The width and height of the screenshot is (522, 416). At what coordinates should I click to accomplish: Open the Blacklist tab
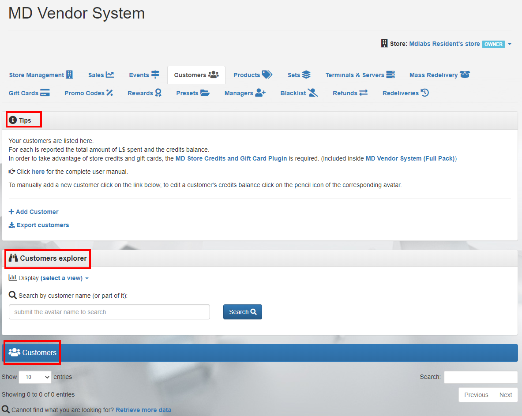point(299,93)
